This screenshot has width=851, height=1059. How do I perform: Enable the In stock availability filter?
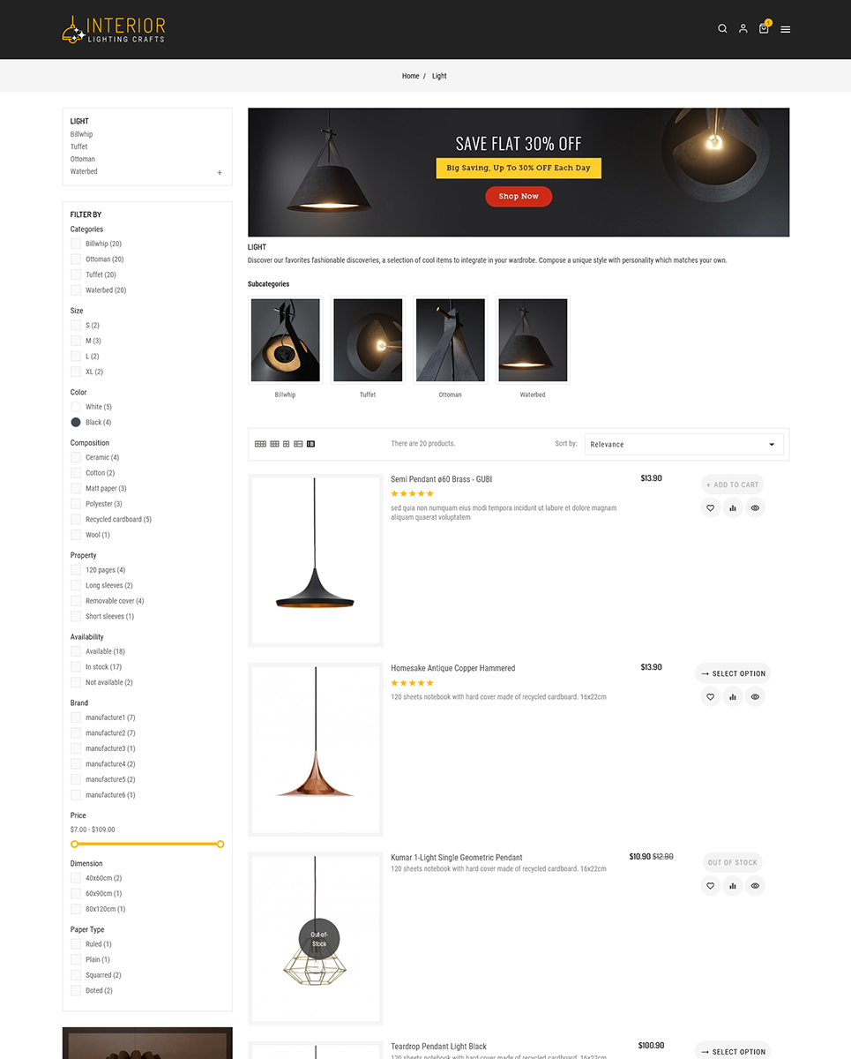tap(76, 667)
